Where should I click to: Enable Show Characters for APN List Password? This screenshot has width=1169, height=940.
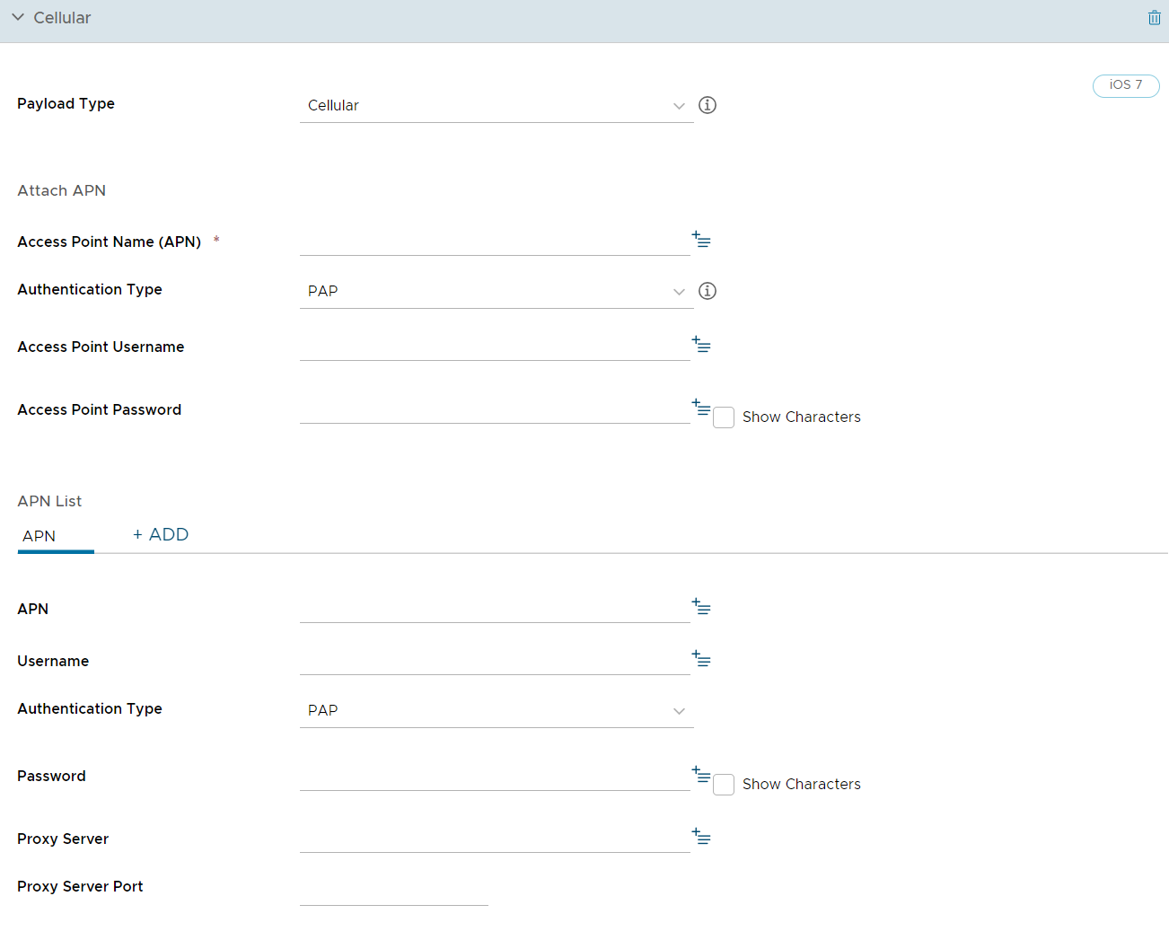pyautogui.click(x=724, y=785)
